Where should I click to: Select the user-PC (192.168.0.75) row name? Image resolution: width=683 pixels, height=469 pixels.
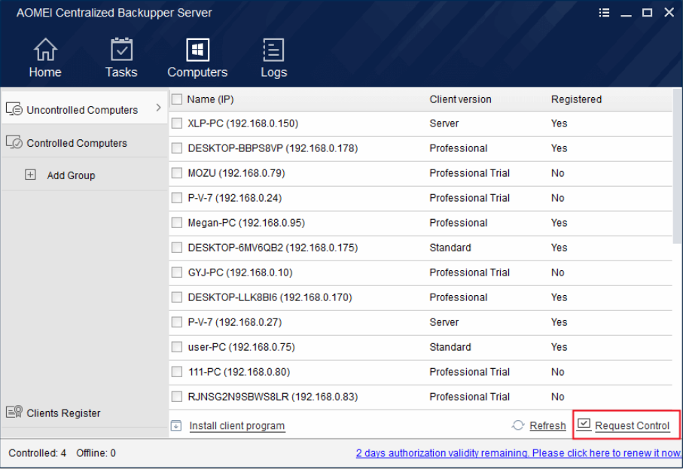coord(241,346)
